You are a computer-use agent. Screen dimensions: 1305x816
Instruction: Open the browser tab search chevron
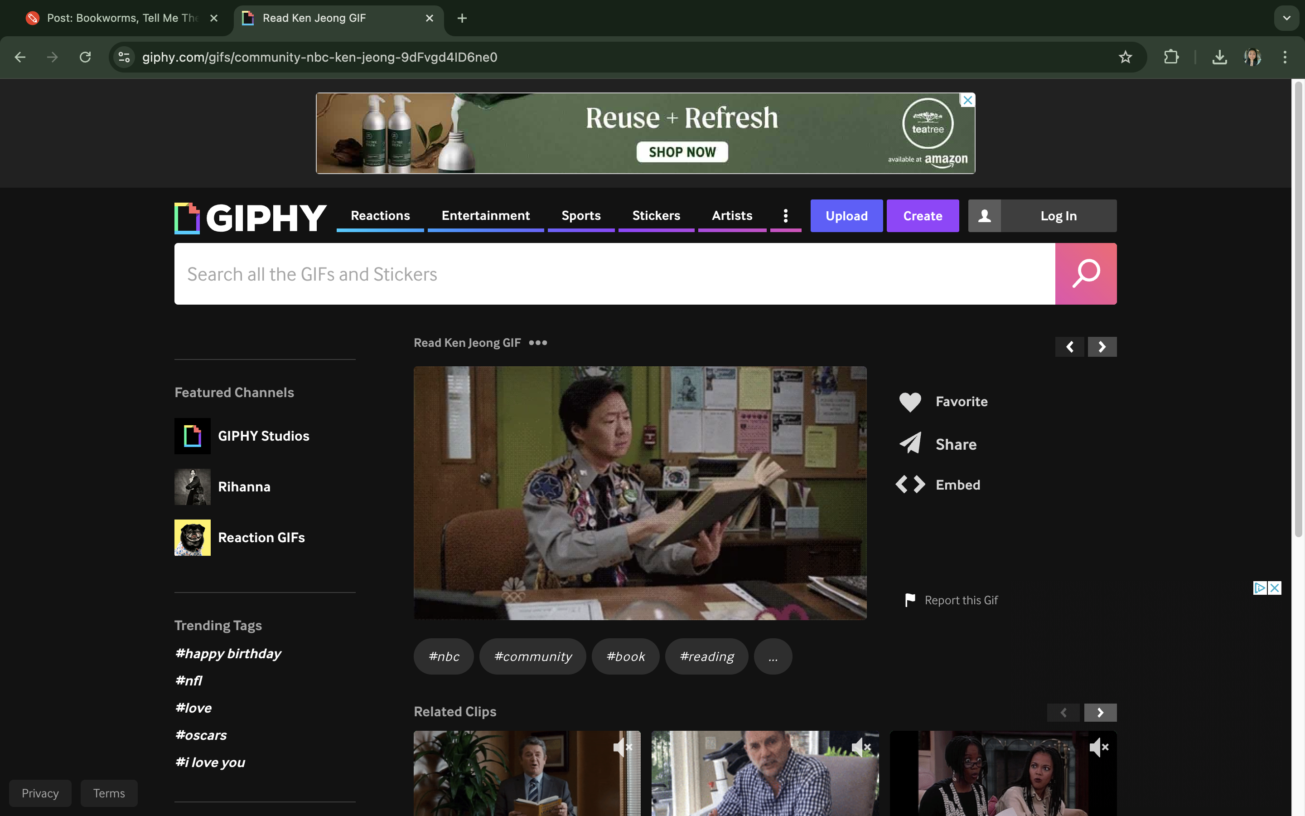[x=1287, y=18]
